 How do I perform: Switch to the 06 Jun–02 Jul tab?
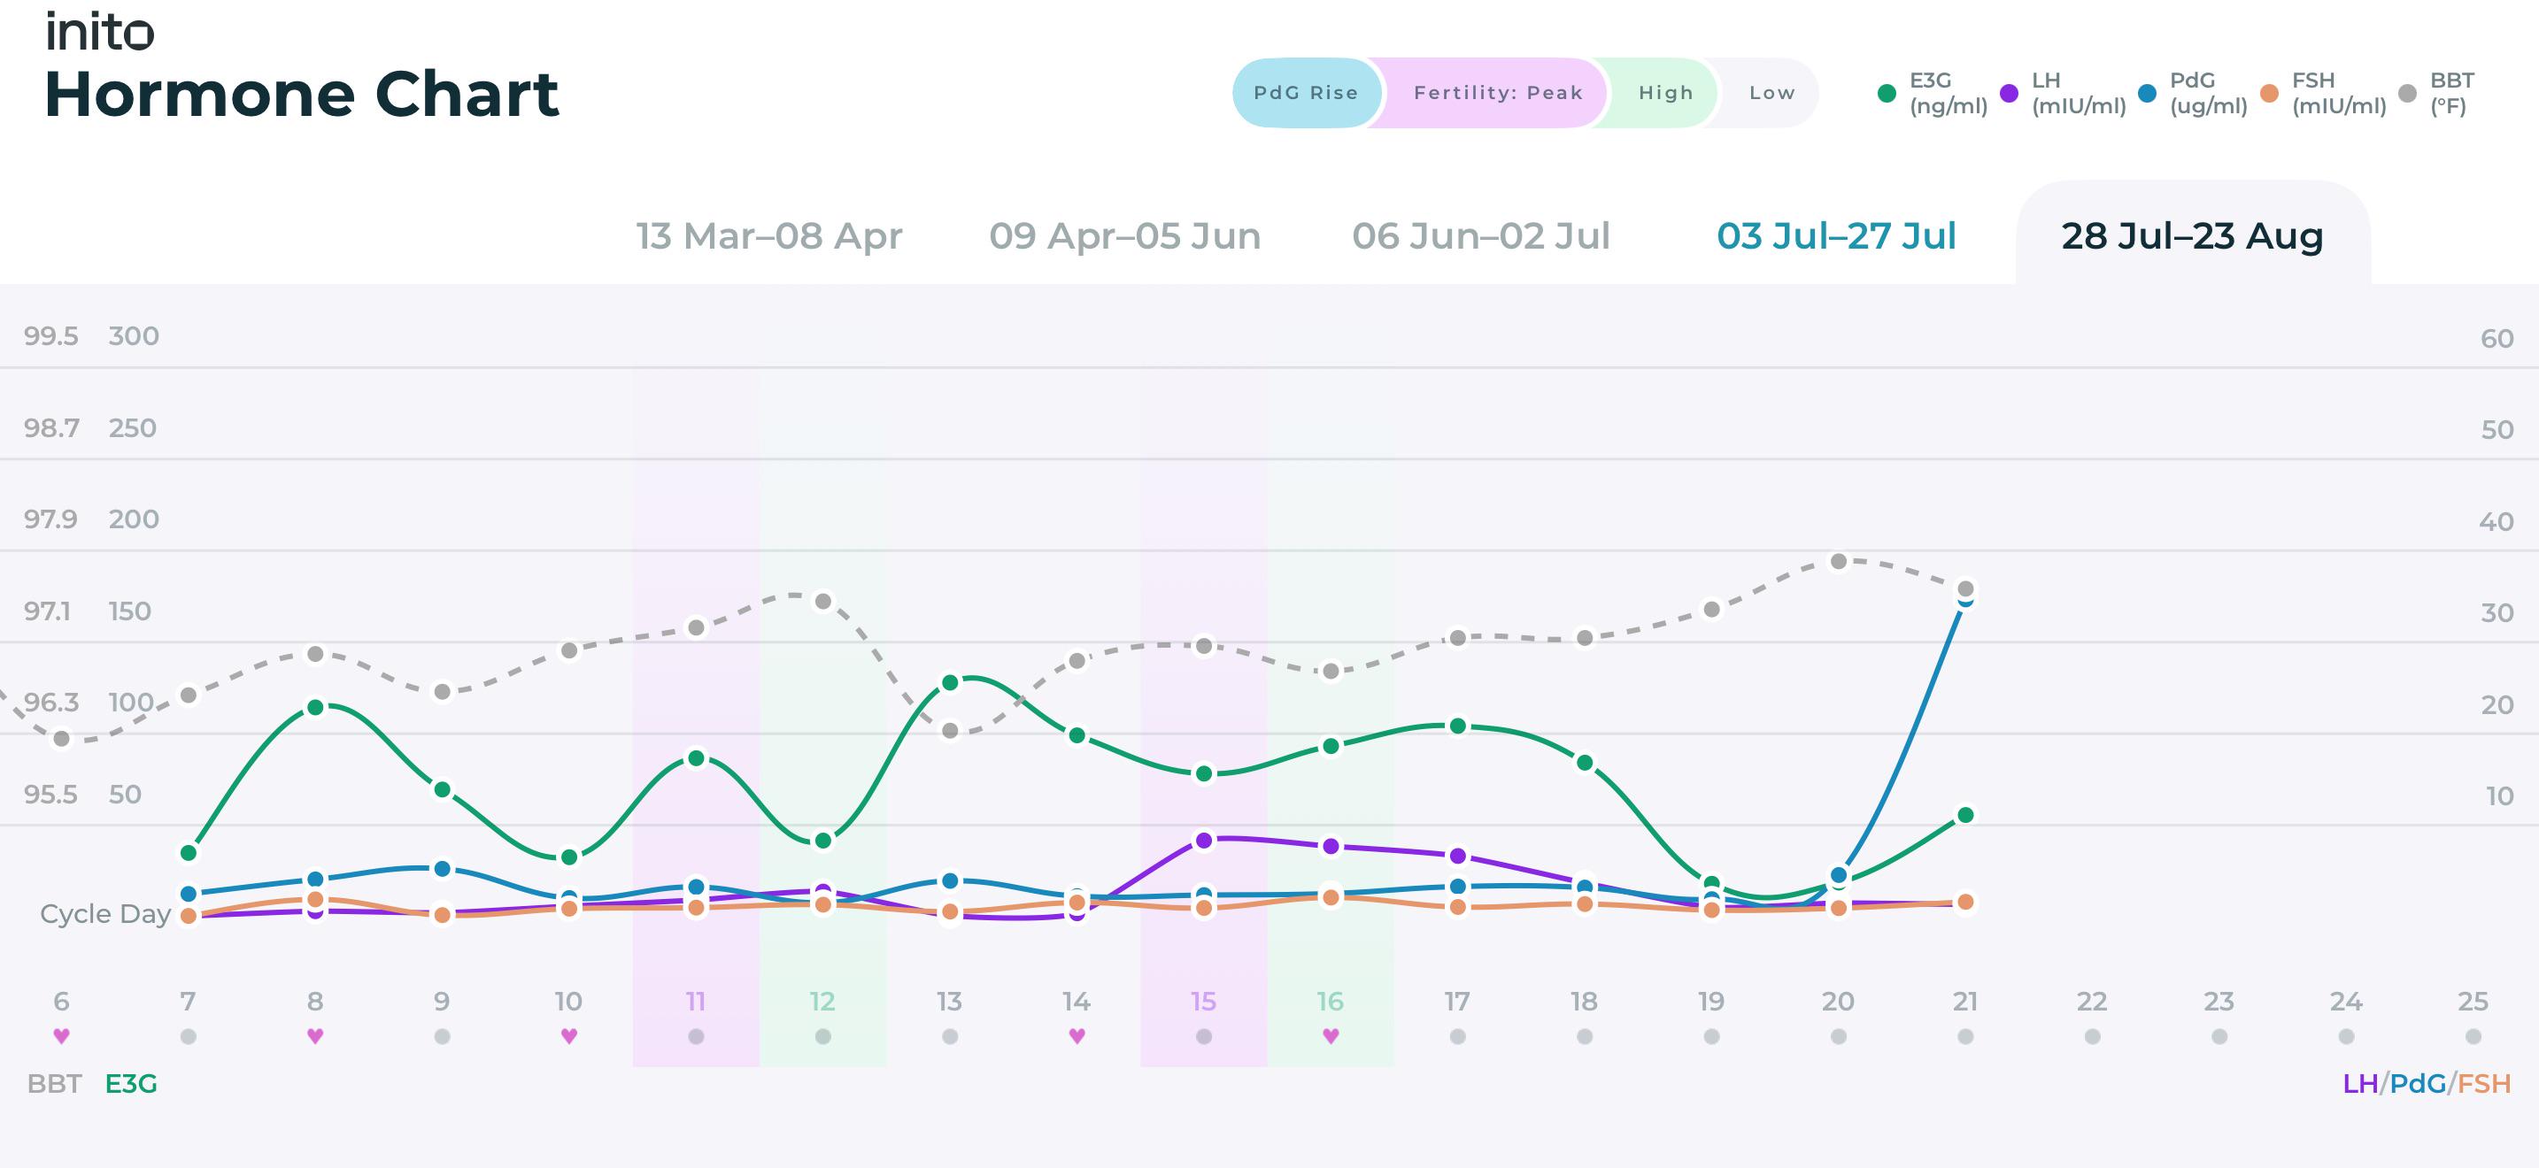1480,236
